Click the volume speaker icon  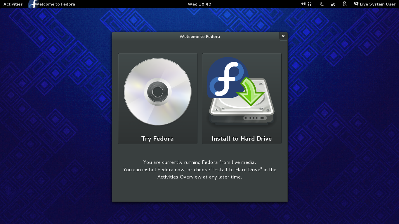pyautogui.click(x=303, y=4)
